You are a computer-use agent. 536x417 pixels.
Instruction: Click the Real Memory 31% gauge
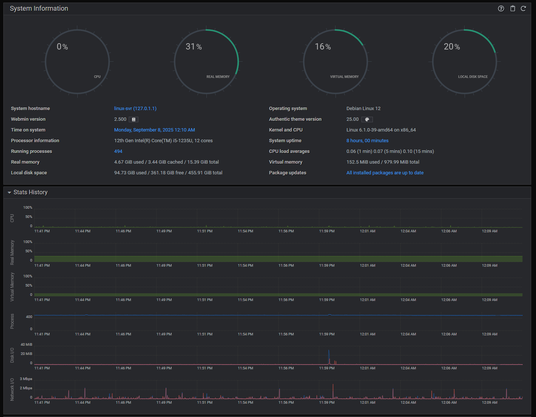tap(206, 62)
